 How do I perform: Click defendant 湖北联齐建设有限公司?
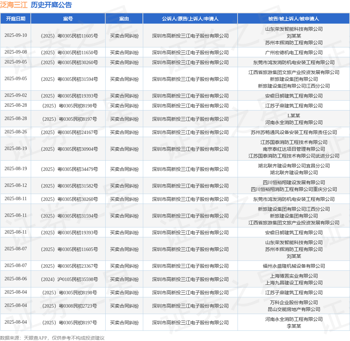pyautogui.click(x=294, y=173)
